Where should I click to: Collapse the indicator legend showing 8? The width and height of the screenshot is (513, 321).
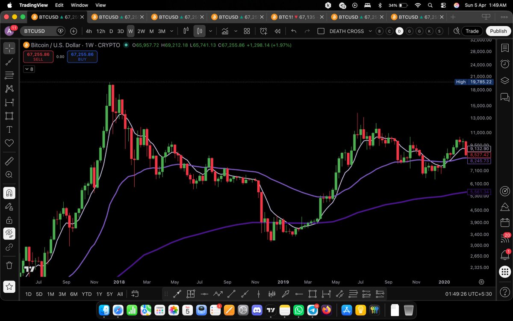pyautogui.click(x=29, y=69)
